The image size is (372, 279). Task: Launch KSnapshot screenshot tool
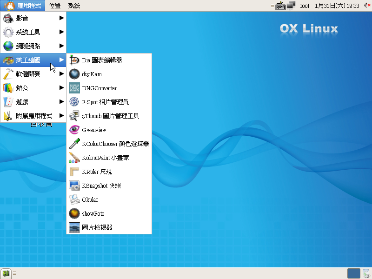click(101, 186)
